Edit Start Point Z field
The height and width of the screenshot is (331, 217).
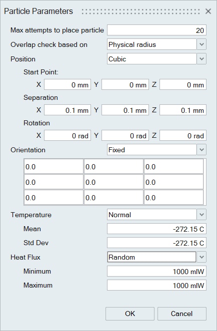pos(183,85)
